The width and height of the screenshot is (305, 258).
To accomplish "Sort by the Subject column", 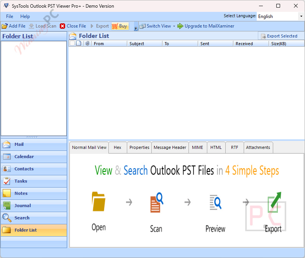I will (x=145, y=44).
